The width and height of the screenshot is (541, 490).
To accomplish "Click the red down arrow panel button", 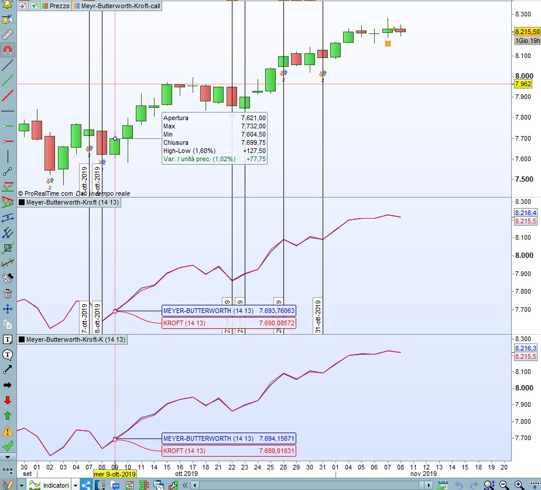I will click(22, 6).
